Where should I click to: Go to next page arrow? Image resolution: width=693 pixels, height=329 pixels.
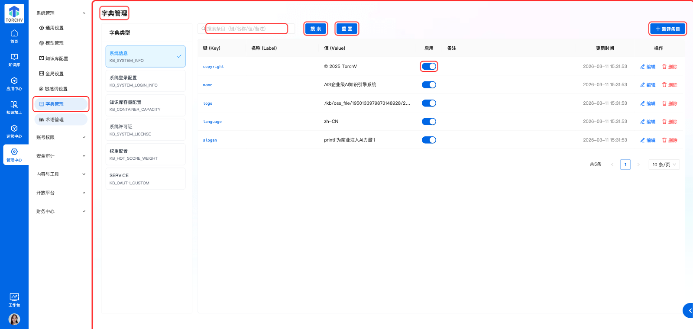coord(638,164)
